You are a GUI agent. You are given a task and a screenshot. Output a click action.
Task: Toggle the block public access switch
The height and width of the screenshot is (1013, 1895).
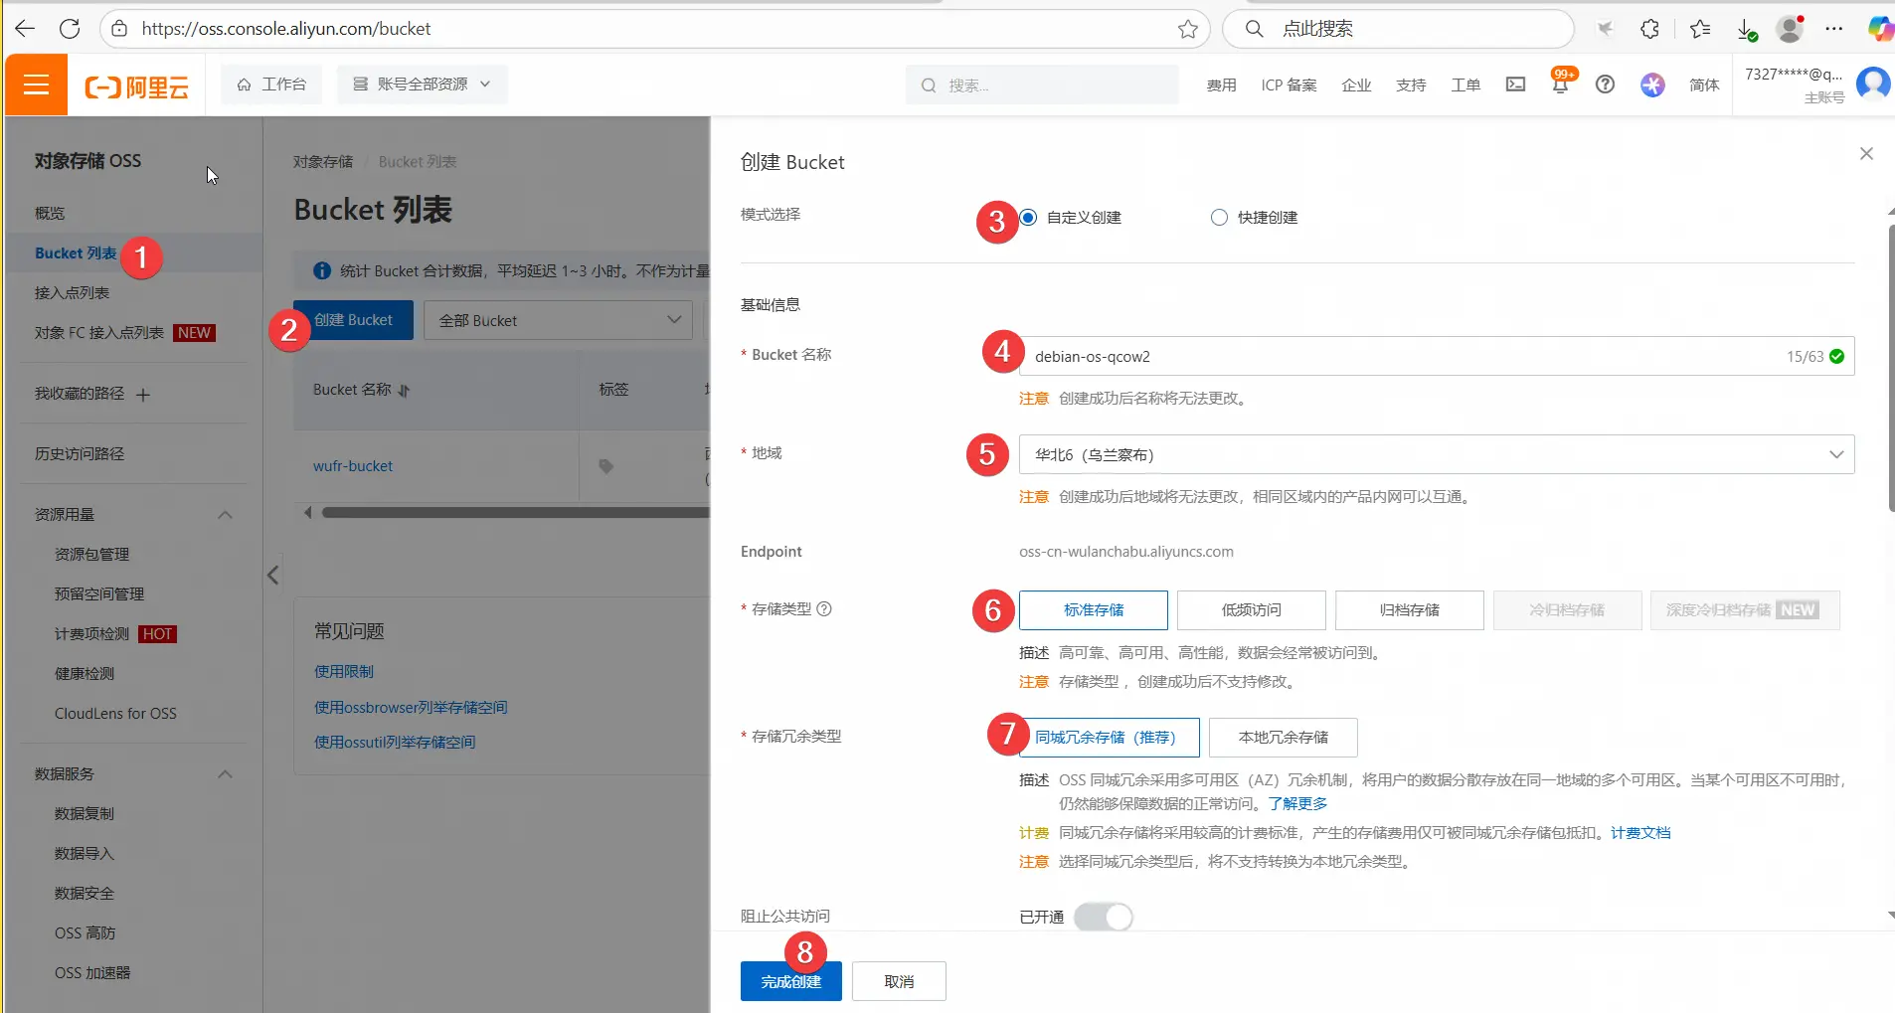[x=1104, y=917]
